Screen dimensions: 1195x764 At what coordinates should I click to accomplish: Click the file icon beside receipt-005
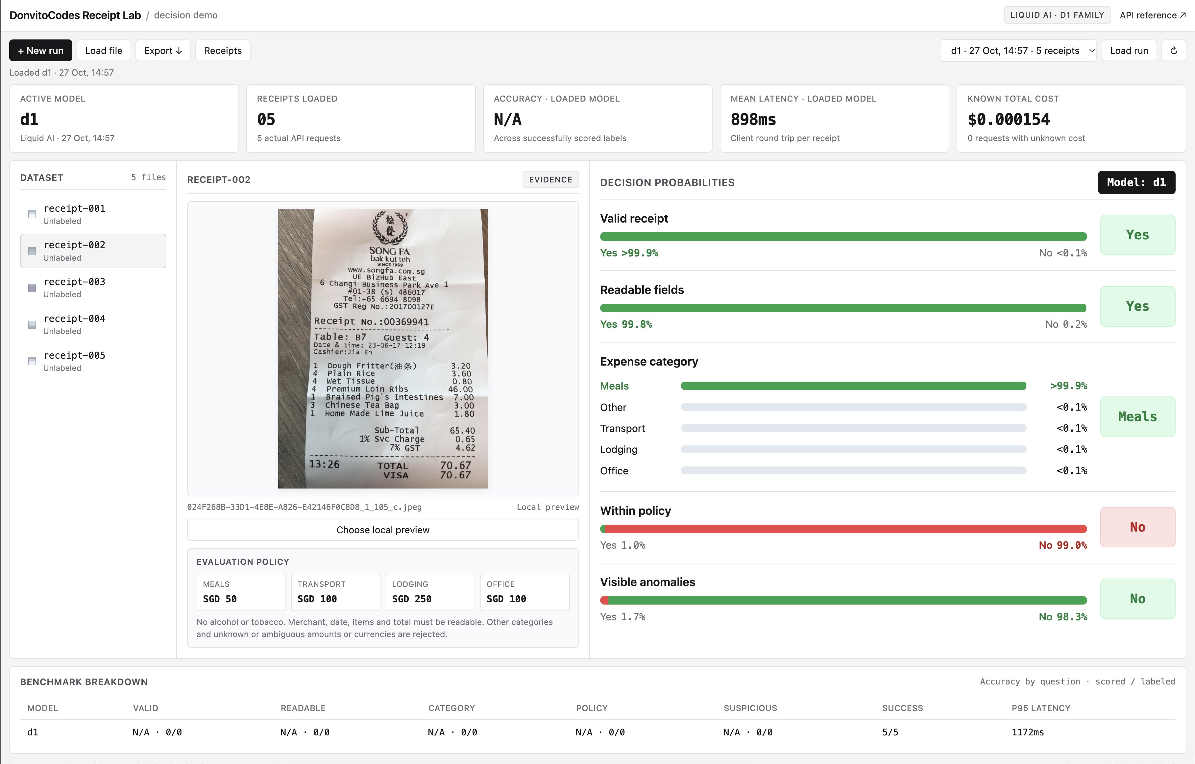32,361
